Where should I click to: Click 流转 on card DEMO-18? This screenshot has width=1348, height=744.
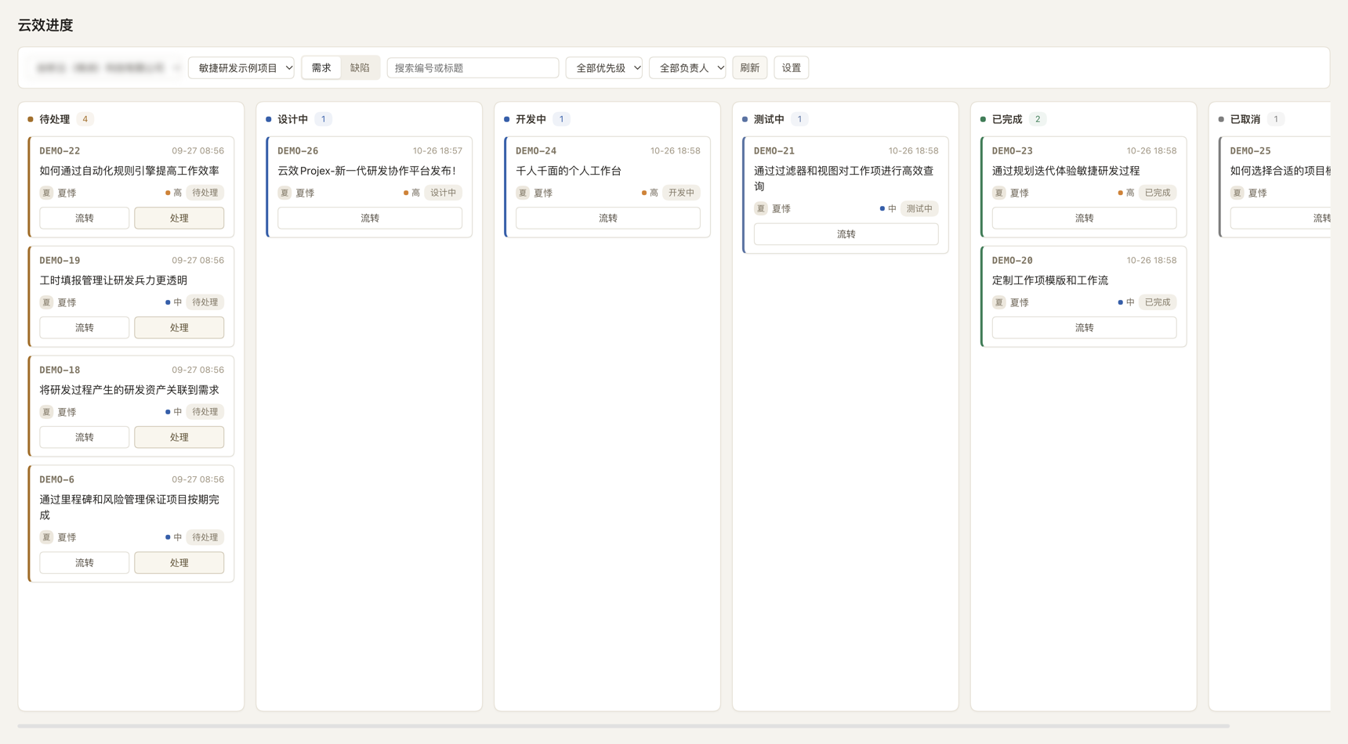[85, 437]
